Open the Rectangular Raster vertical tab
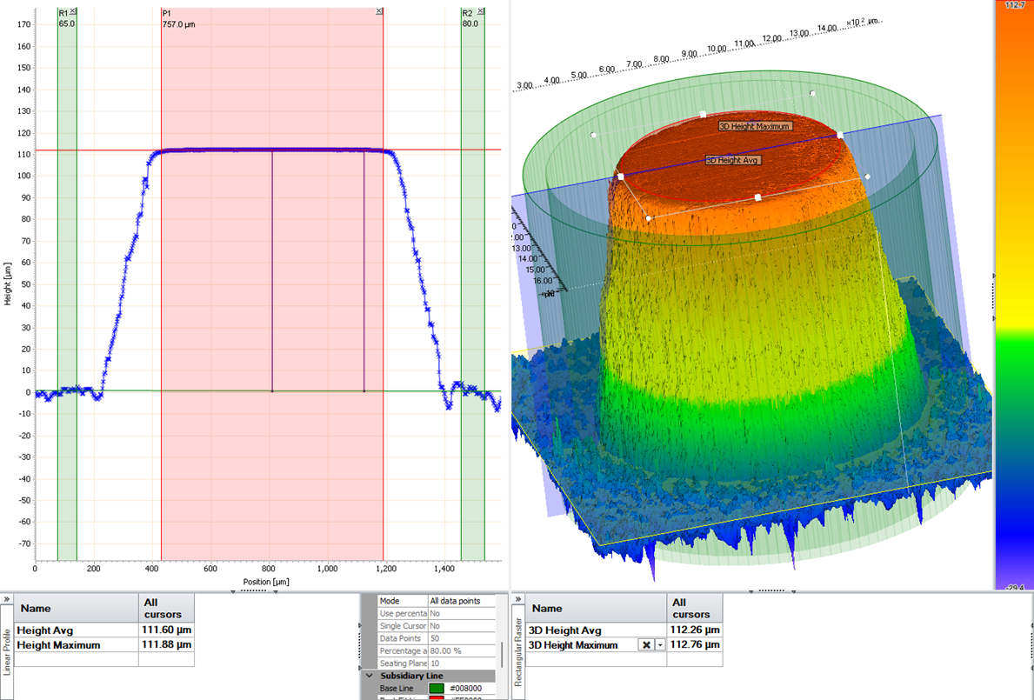 pyautogui.click(x=519, y=652)
